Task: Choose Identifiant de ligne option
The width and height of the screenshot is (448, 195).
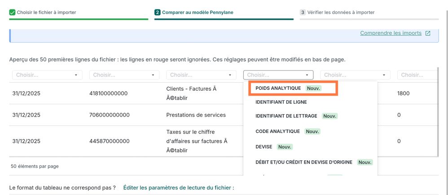Action: pyautogui.click(x=281, y=102)
